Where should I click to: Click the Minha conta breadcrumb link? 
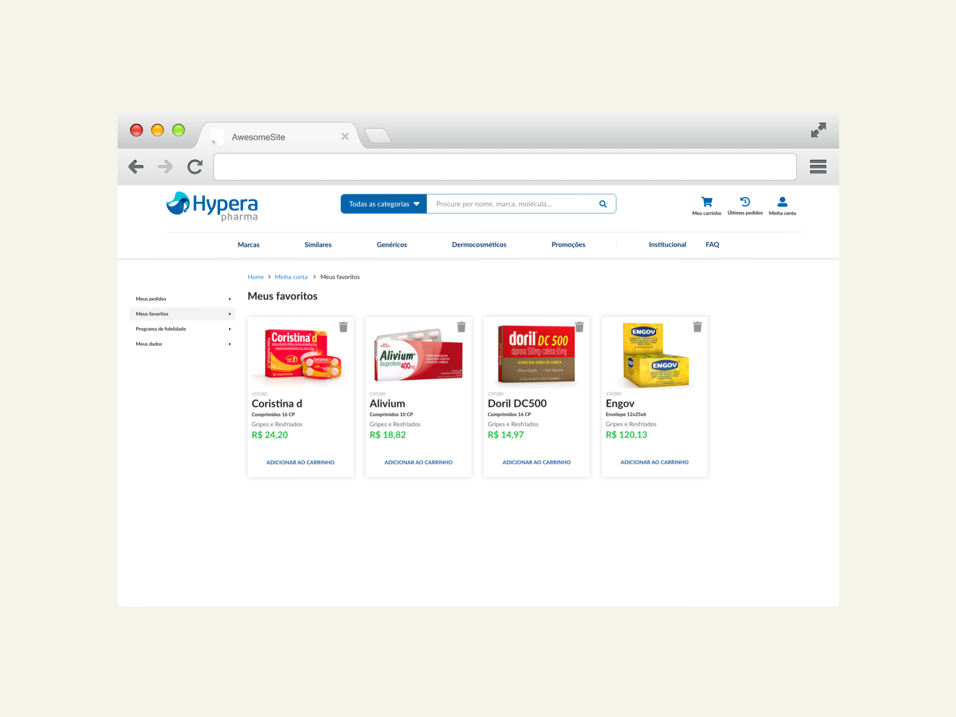tap(291, 277)
